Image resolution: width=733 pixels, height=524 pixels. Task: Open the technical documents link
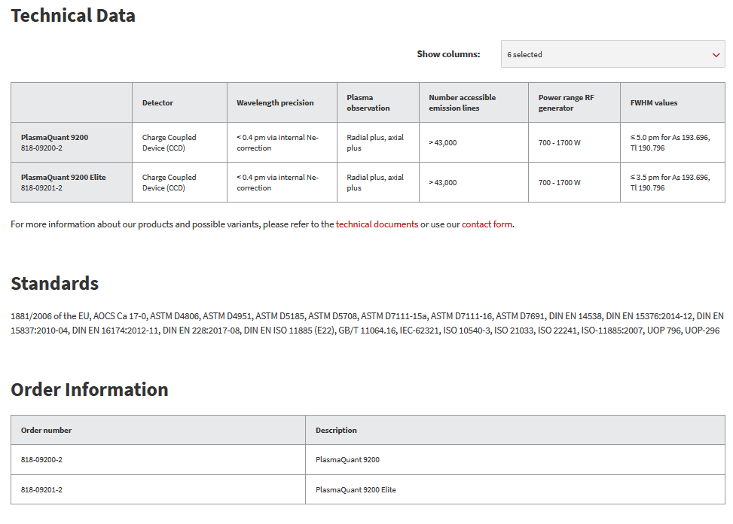[x=377, y=224]
